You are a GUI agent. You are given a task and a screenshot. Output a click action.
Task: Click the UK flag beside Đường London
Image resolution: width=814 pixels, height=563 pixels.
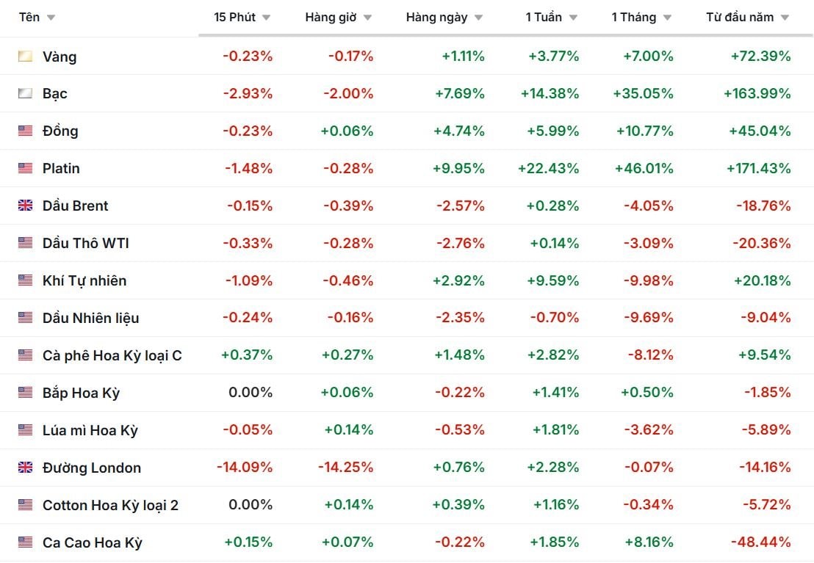pyautogui.click(x=26, y=468)
